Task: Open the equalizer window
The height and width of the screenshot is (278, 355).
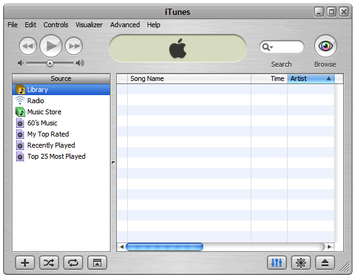Action: [277, 263]
